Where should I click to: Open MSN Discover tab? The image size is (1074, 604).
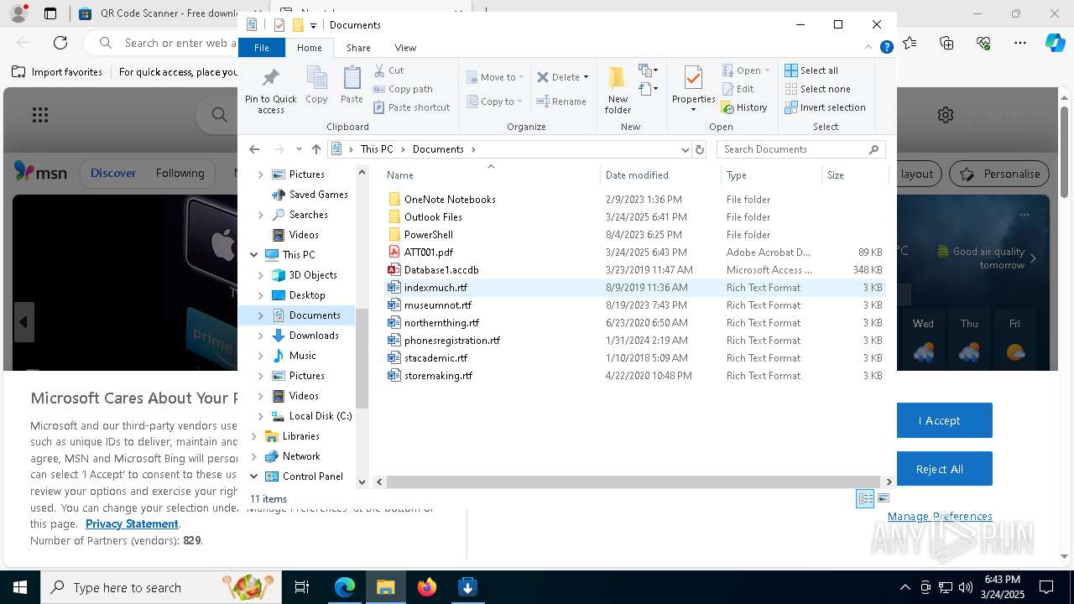112,173
